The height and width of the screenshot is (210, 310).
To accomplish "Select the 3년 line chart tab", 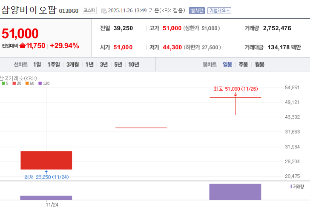I will tap(104, 65).
